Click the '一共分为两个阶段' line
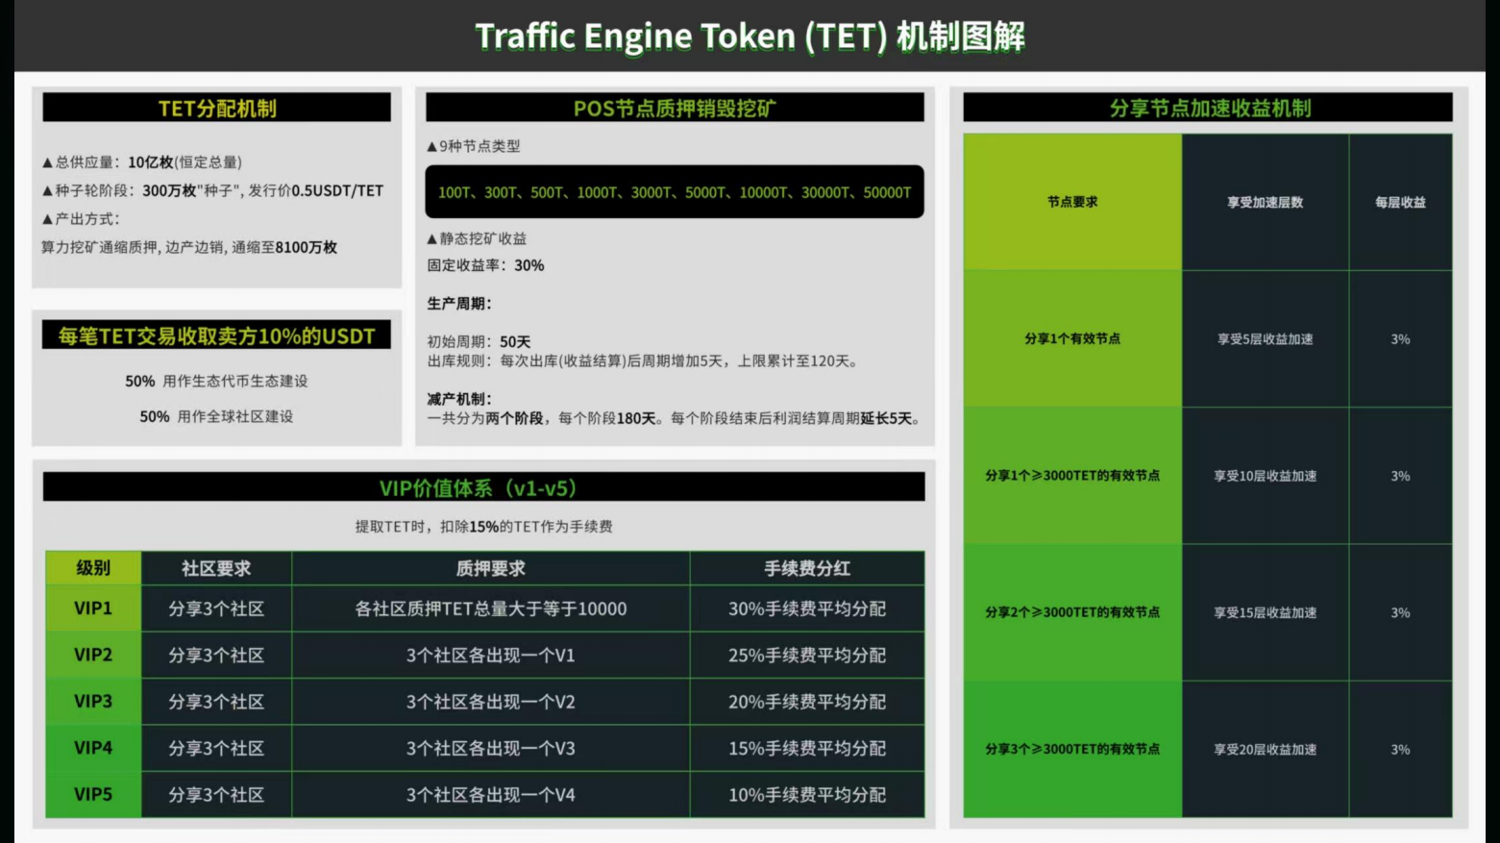1500x843 pixels. pyautogui.click(x=676, y=418)
